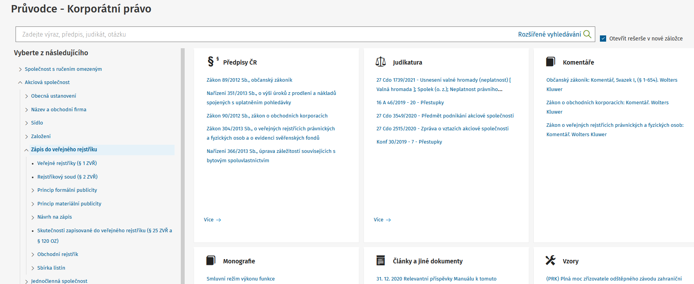Open Rozšířené vyhledávání
This screenshot has height=284, width=694.
(x=549, y=34)
